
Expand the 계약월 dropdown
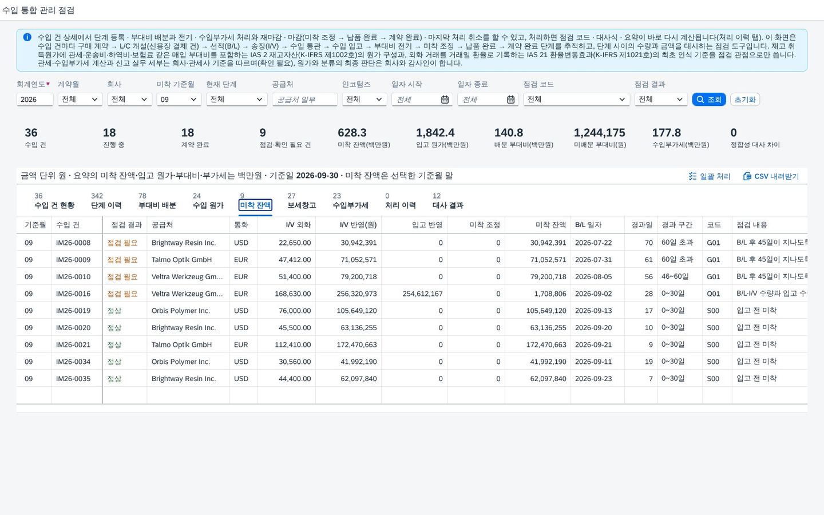pos(80,100)
